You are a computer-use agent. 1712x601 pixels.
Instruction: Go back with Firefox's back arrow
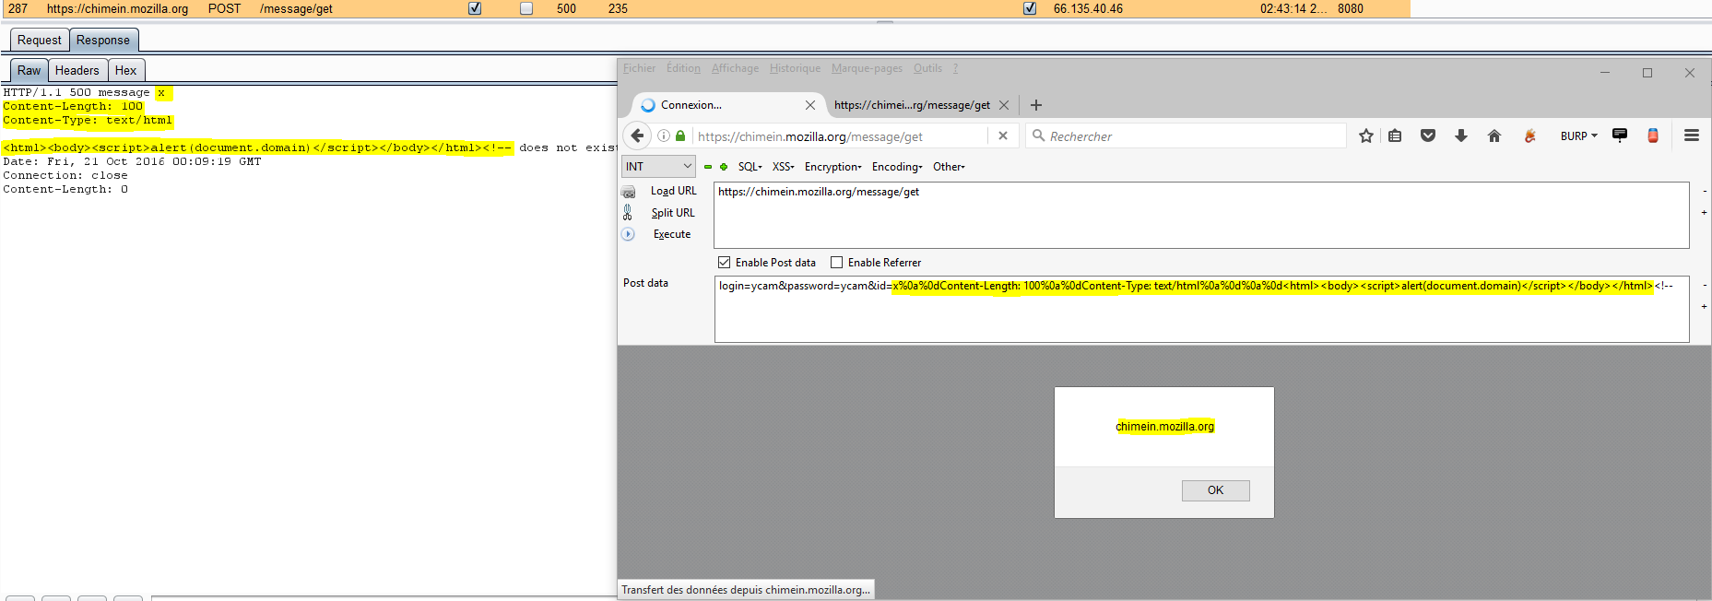point(637,136)
